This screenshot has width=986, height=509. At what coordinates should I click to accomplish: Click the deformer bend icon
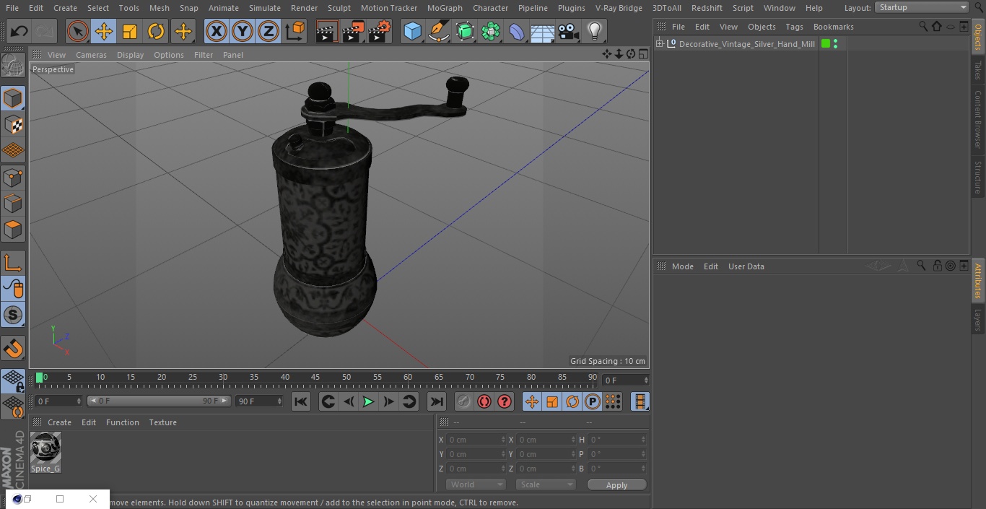[517, 31]
